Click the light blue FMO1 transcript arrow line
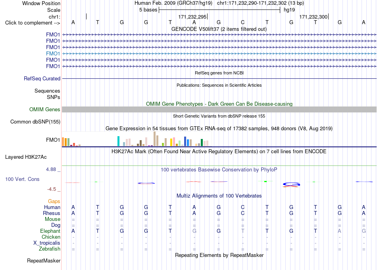 click(x=219, y=53)
